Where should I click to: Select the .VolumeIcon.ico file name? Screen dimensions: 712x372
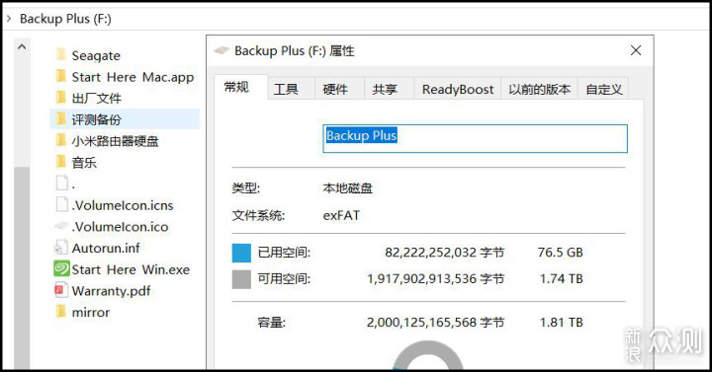click(x=120, y=227)
